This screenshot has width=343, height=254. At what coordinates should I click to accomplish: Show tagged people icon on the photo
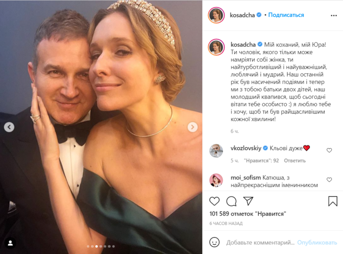pyautogui.click(x=9, y=243)
